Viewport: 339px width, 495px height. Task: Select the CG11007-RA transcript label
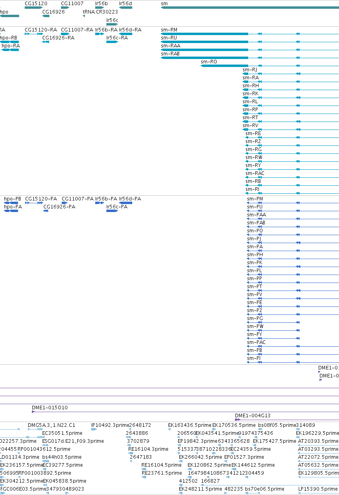[x=77, y=30]
